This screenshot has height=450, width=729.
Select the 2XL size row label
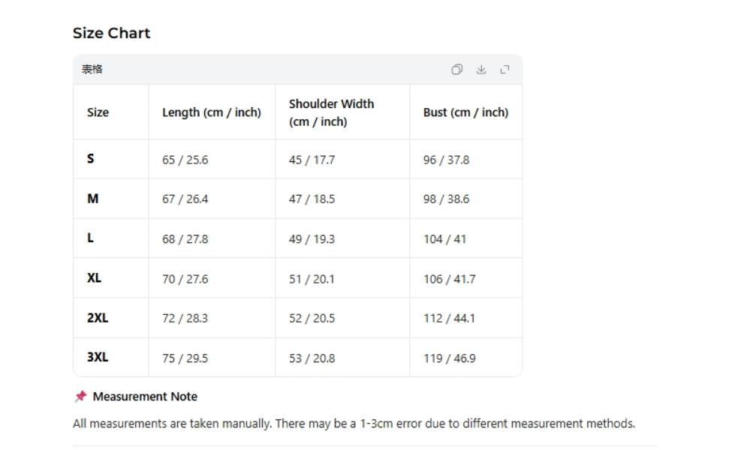[x=98, y=318]
